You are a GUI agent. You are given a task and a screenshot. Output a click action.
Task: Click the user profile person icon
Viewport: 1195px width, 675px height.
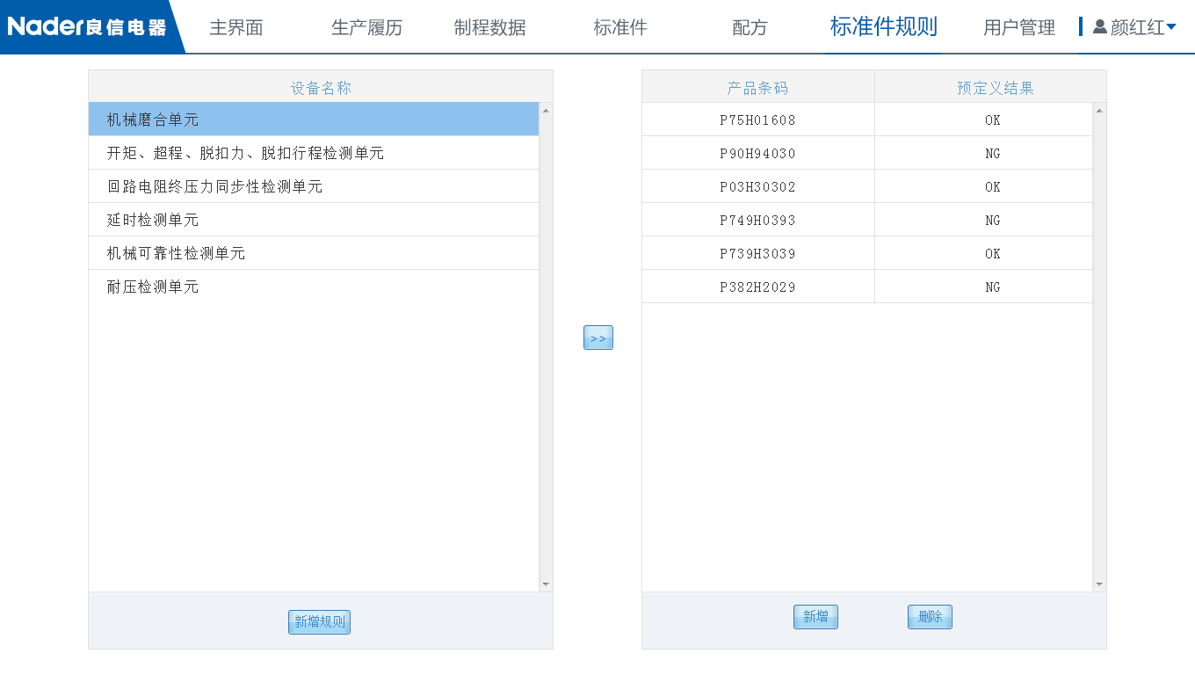(1101, 26)
